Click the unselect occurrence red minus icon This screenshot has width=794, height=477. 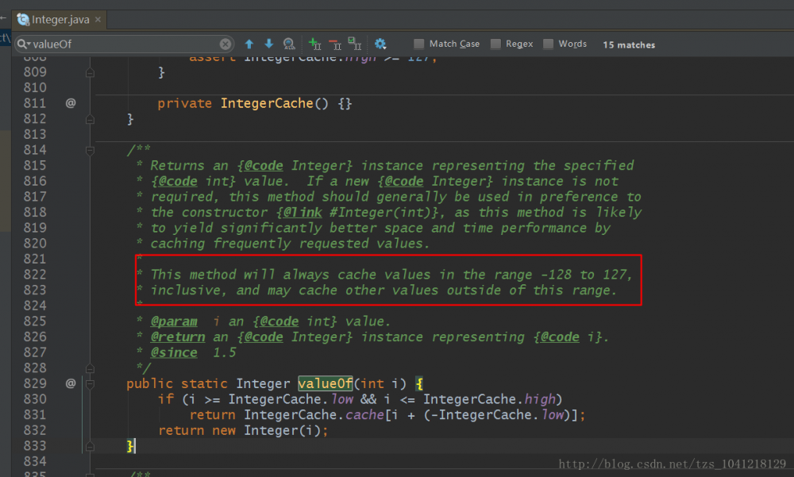pyautogui.click(x=334, y=44)
